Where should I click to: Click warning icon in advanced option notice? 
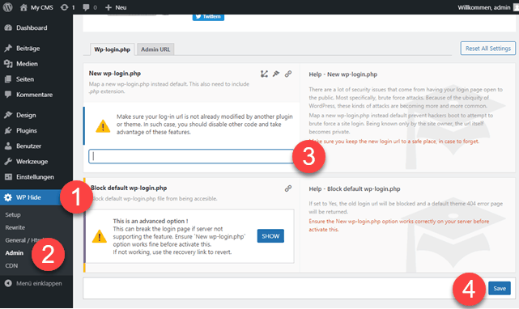(100, 236)
